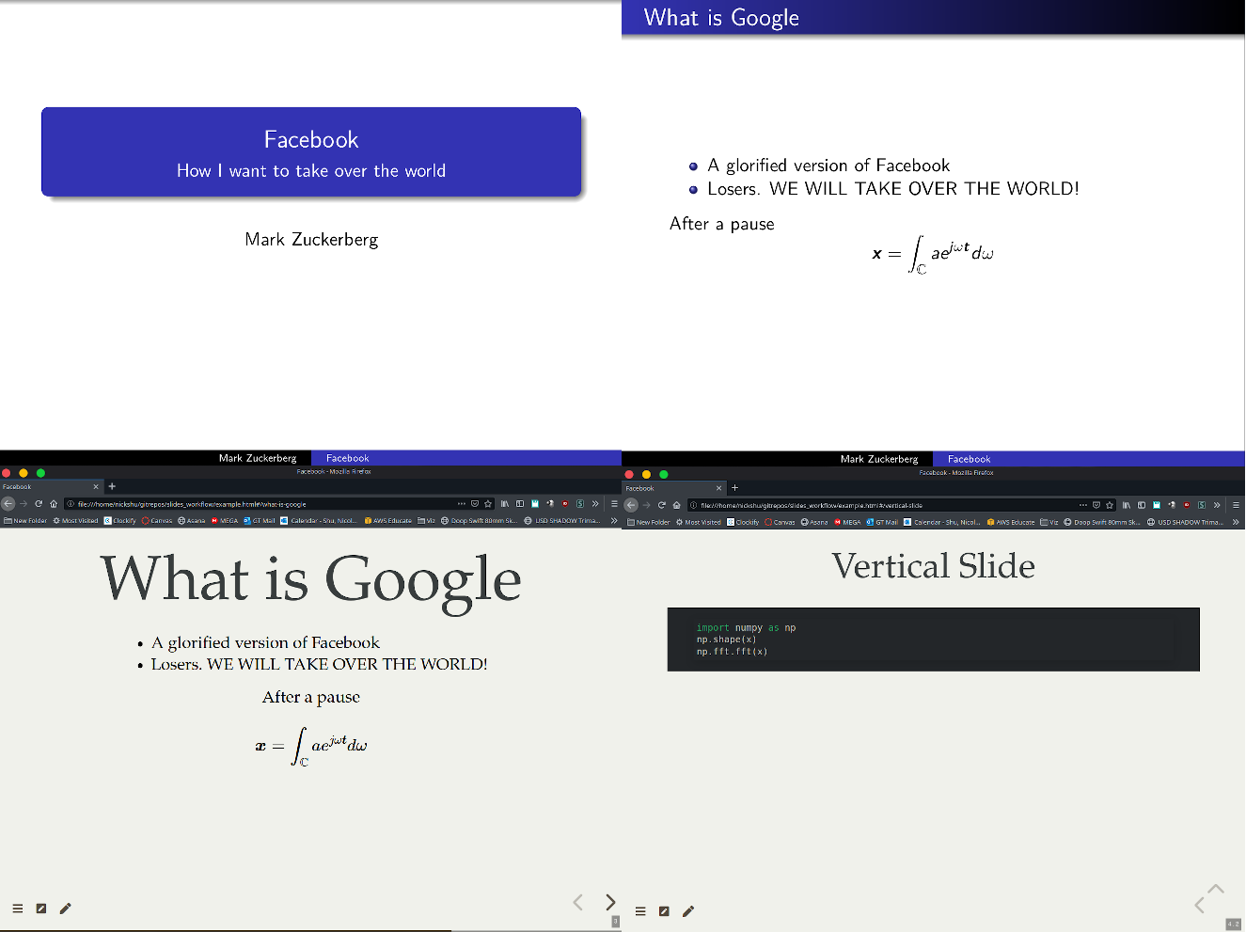Close the Facebook tab in the What is Google window
The height and width of the screenshot is (932, 1246).
point(95,486)
